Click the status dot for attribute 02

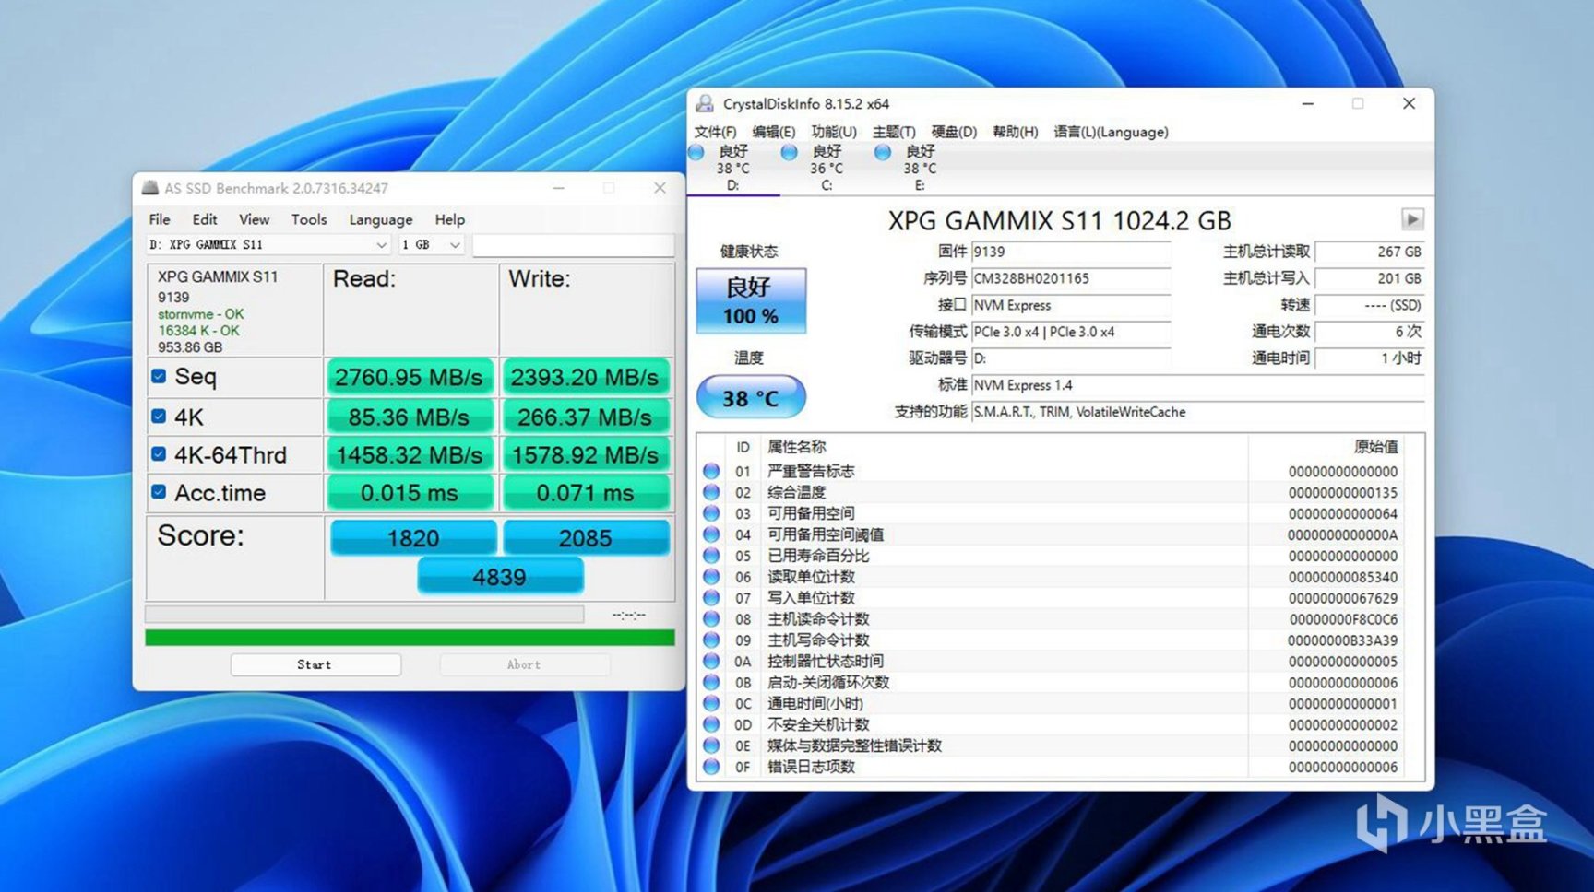coord(711,492)
